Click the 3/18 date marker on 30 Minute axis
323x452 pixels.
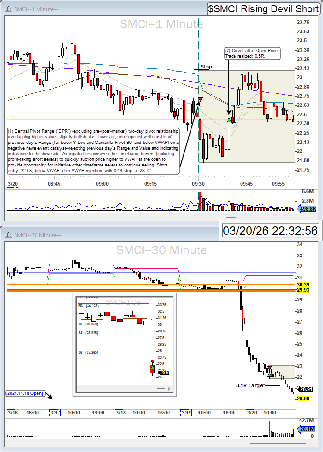121,413
